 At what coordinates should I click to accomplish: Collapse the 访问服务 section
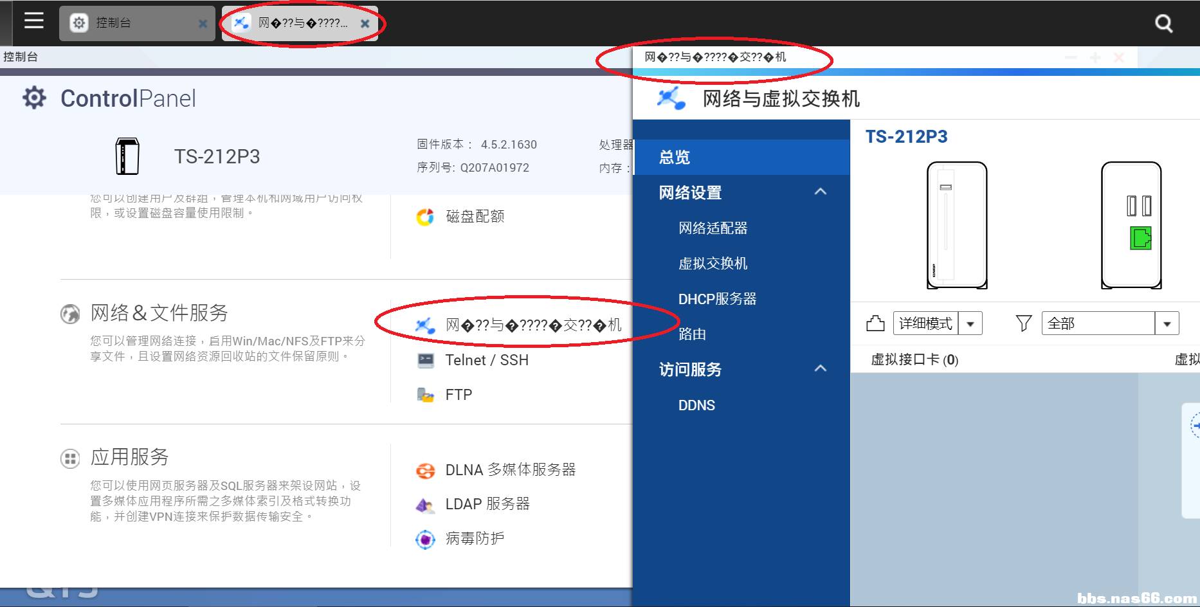(820, 368)
